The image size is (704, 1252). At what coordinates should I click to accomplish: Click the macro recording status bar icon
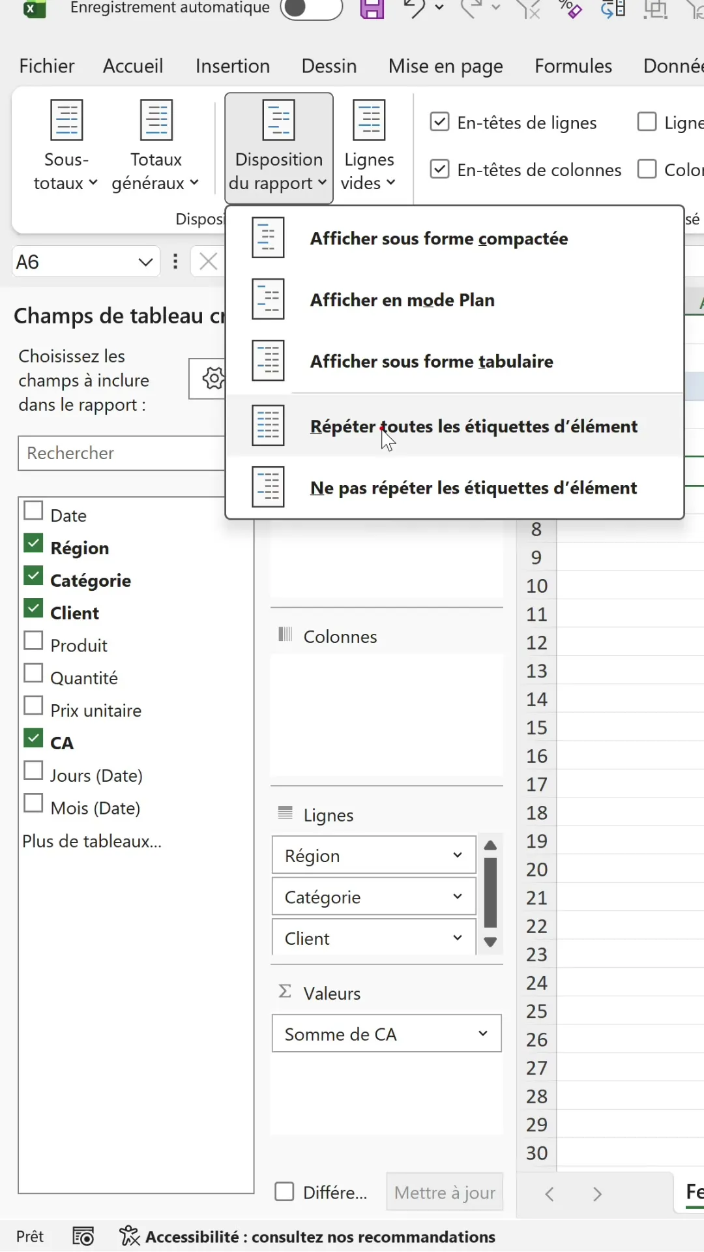pos(83,1236)
